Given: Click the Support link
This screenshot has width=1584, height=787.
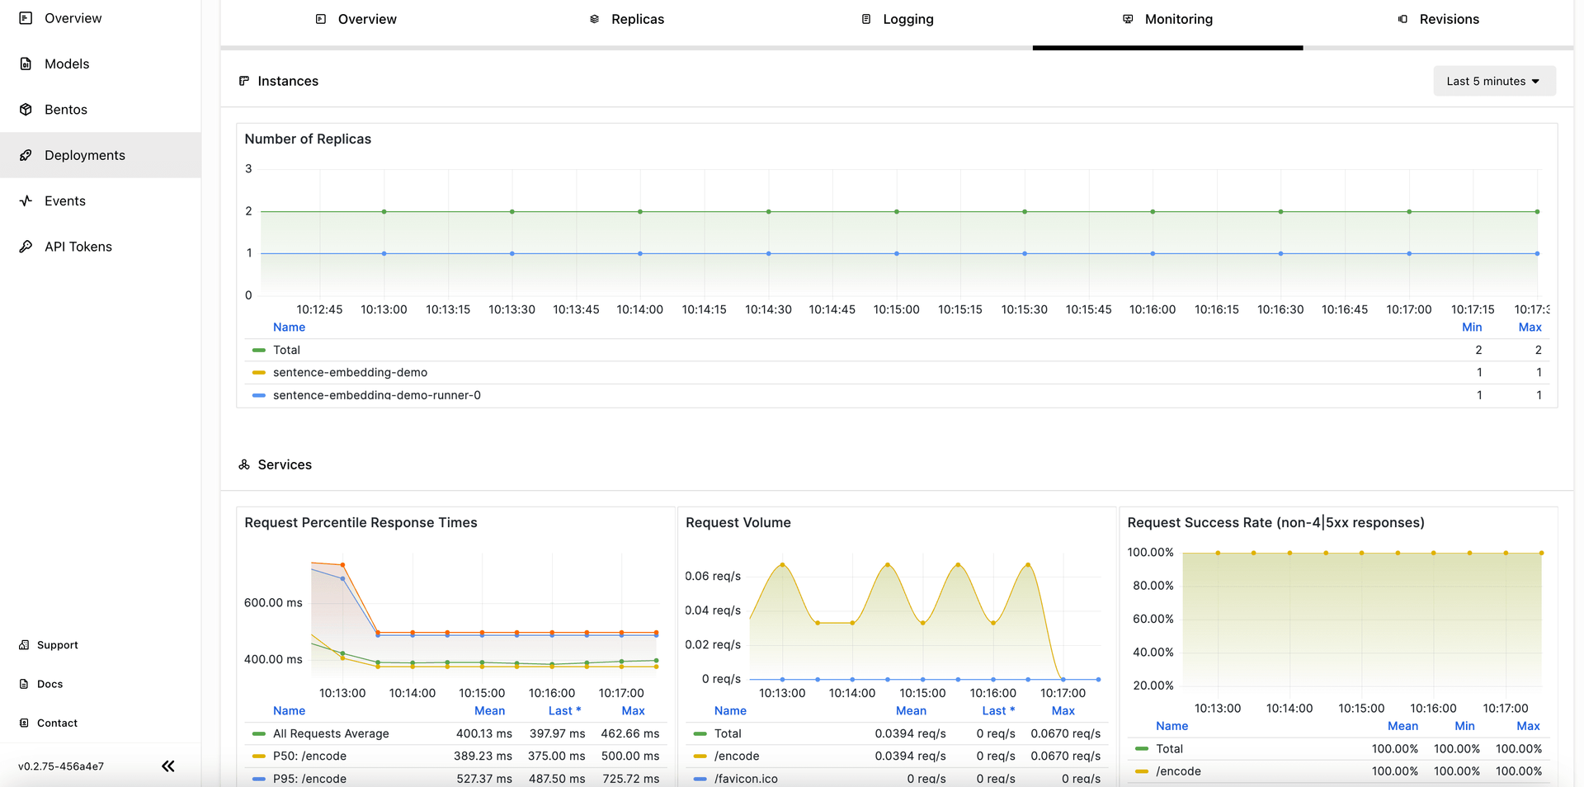Looking at the screenshot, I should (x=57, y=644).
